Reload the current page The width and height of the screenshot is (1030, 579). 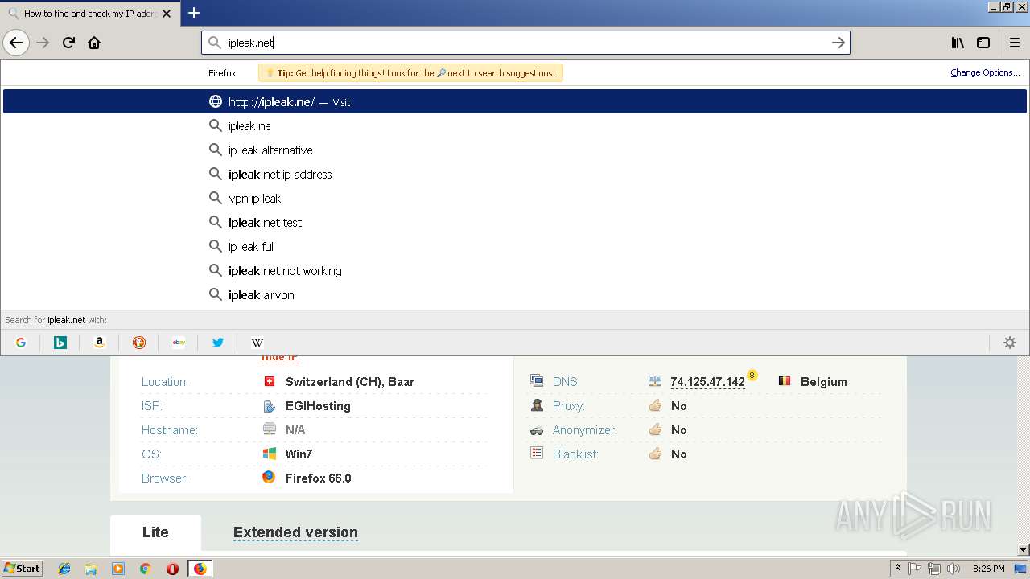68,43
